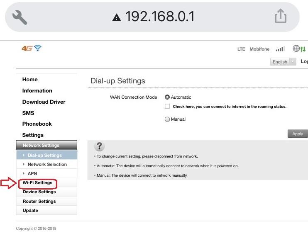Select the Automatic WAN connection mode

(167, 97)
